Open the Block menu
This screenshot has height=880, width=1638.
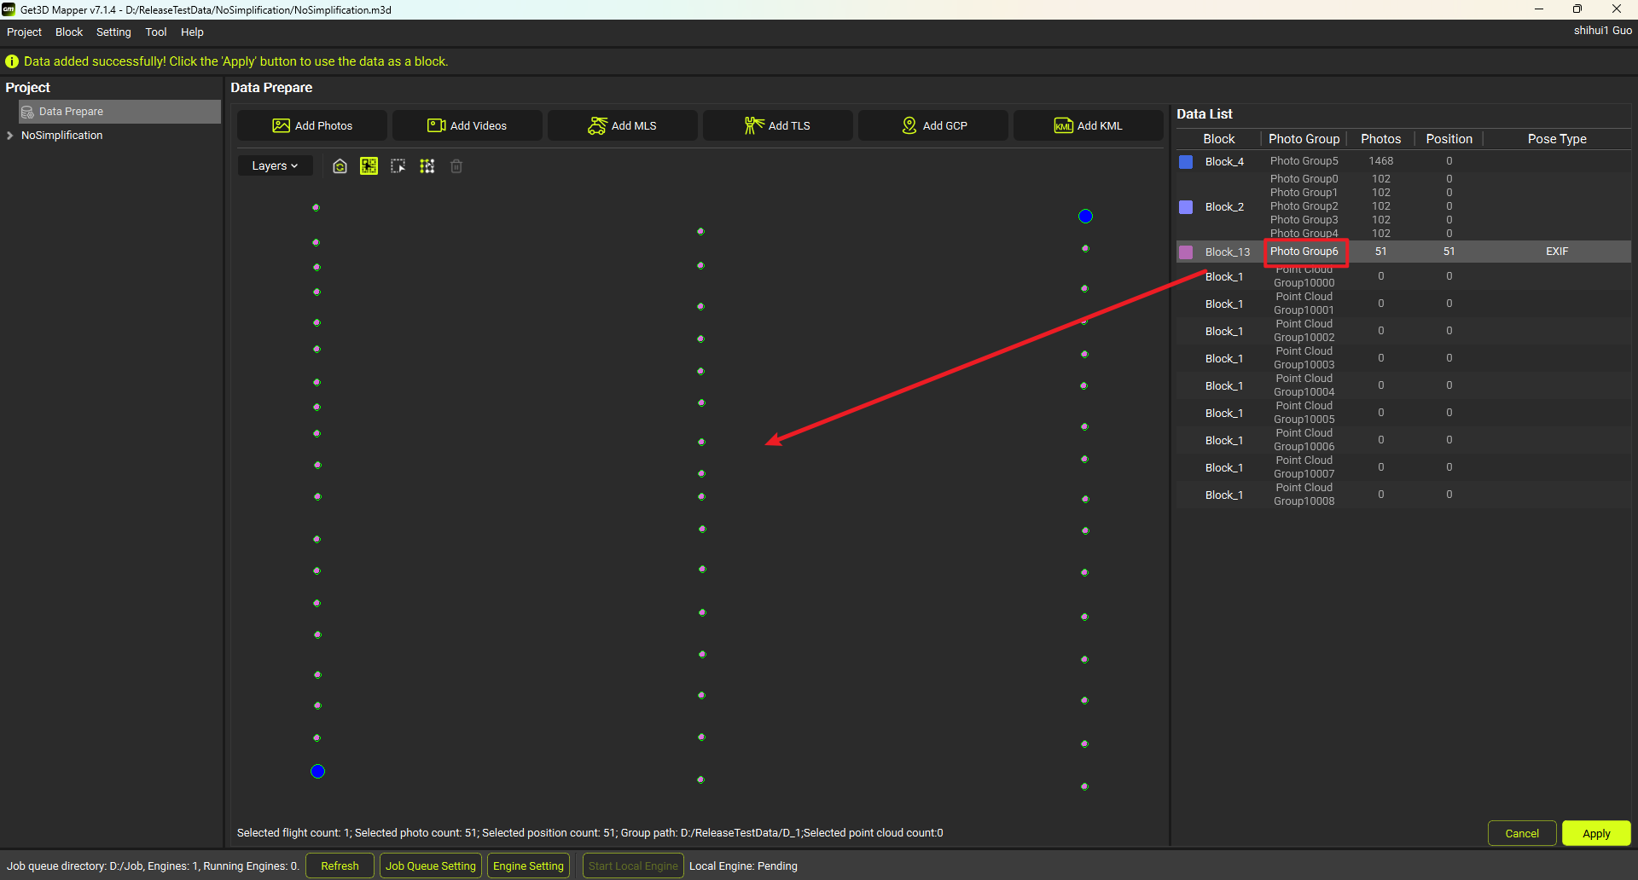(69, 32)
